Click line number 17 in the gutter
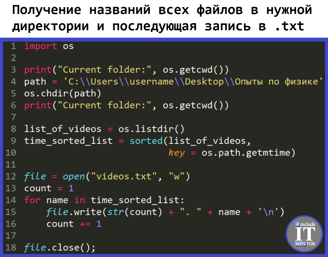The image size is (328, 257). point(11,236)
